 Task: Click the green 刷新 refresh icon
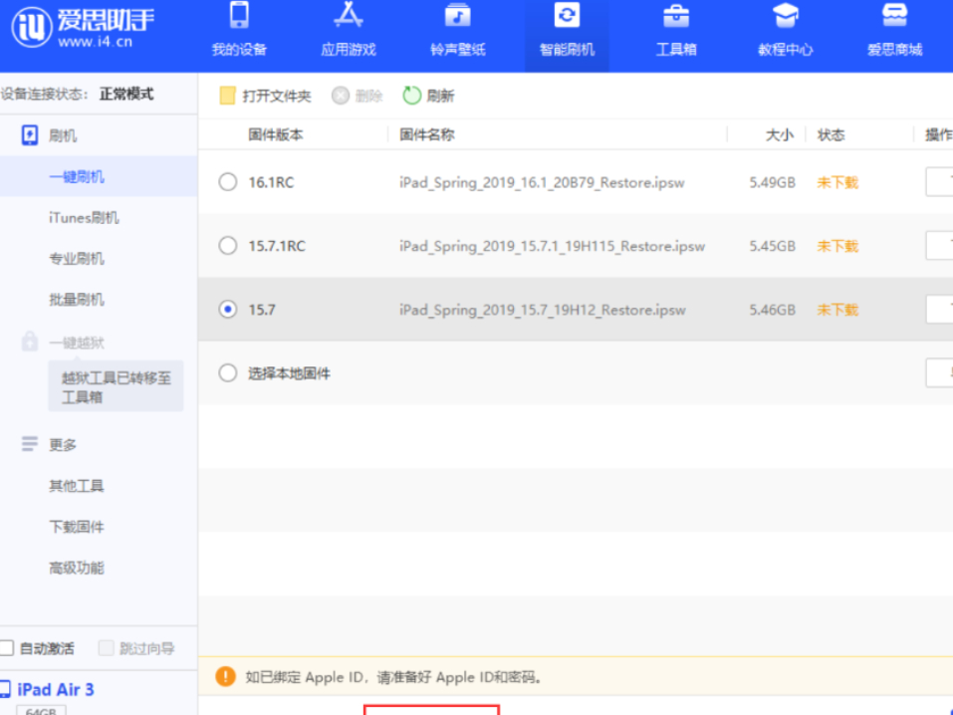point(411,96)
